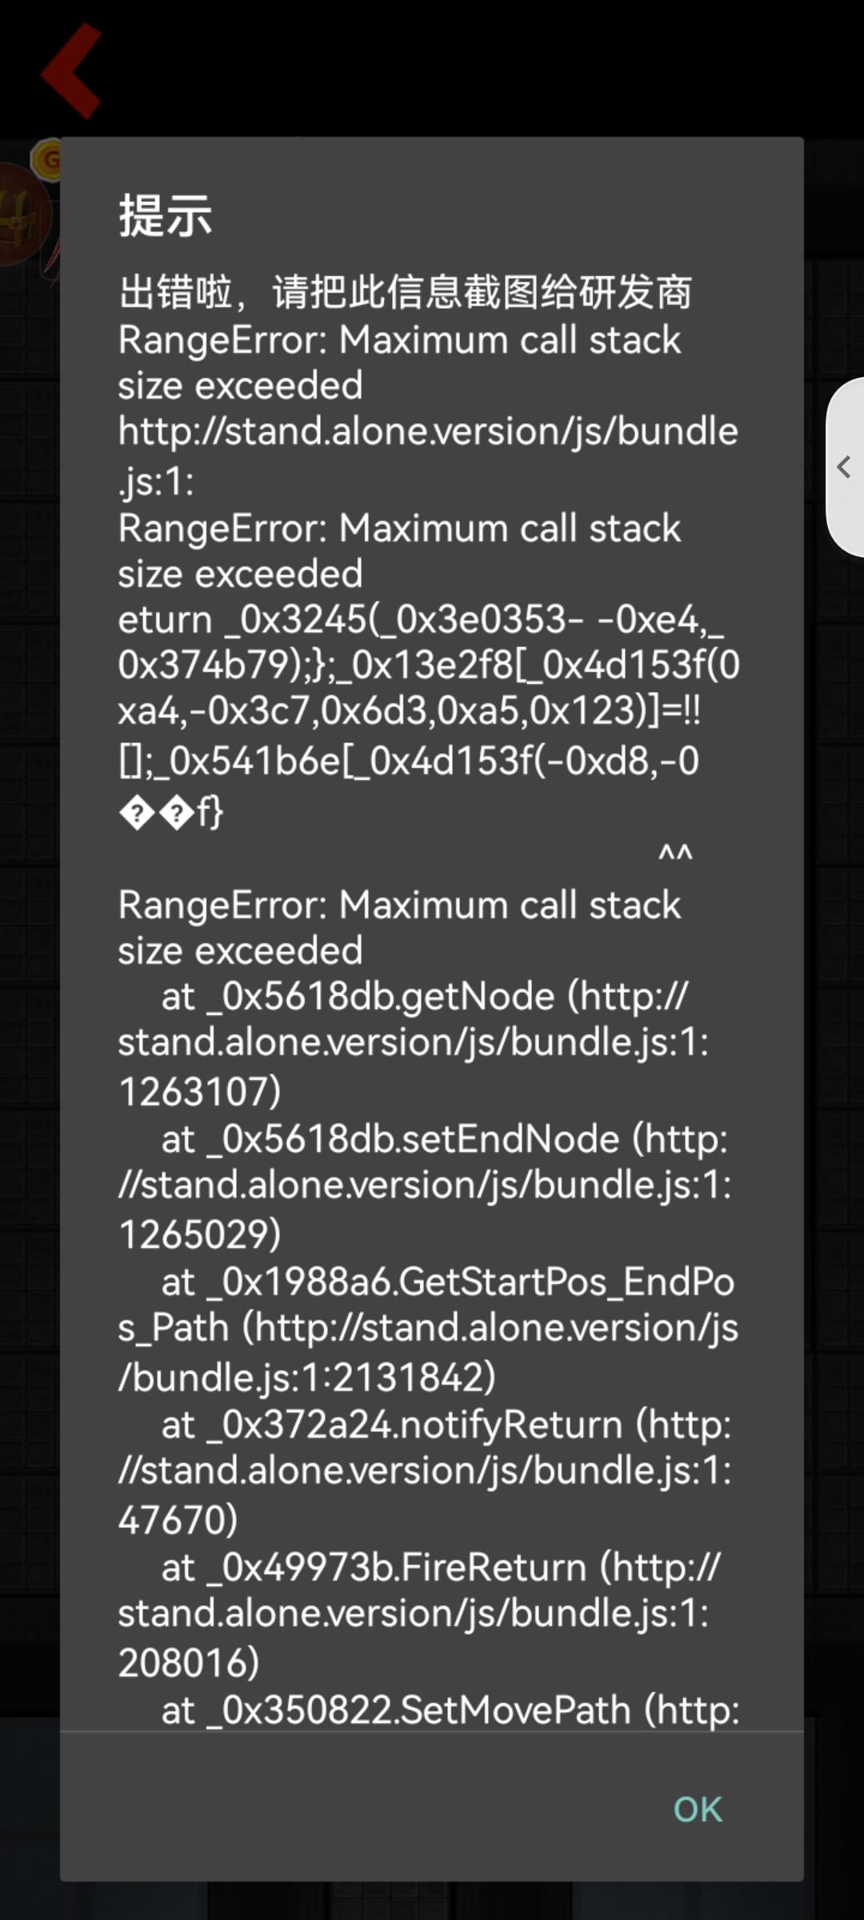Expand the side panel handle chevron
Viewport: 864px width, 1920px height.
coord(843,467)
